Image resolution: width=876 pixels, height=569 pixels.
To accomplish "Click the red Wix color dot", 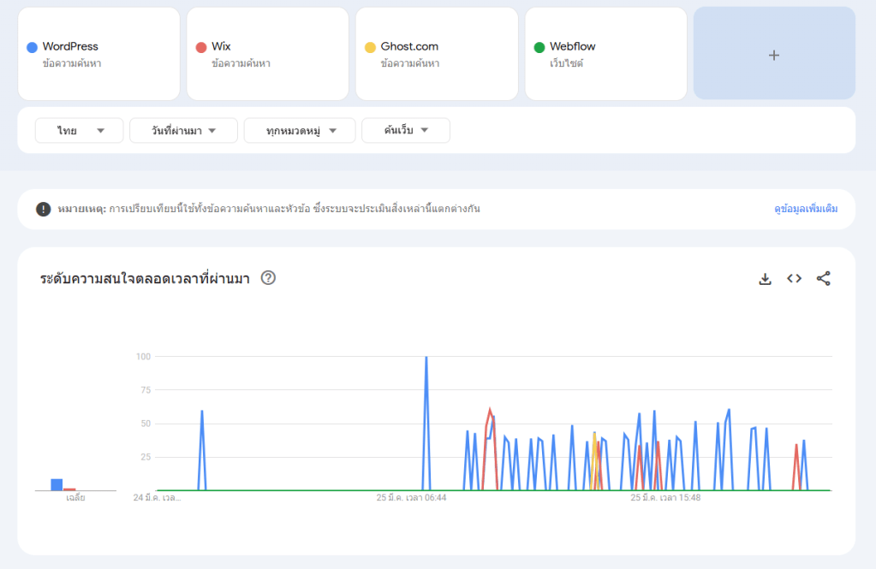I will [200, 47].
